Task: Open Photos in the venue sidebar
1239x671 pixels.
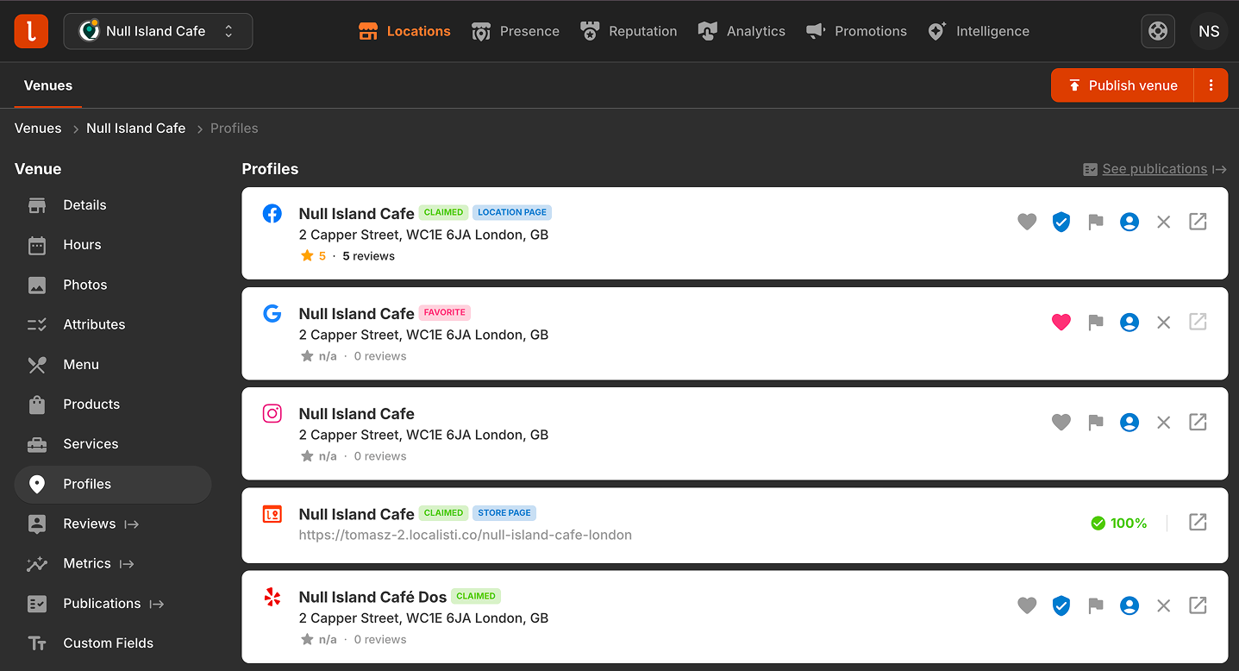Action: (x=113, y=285)
